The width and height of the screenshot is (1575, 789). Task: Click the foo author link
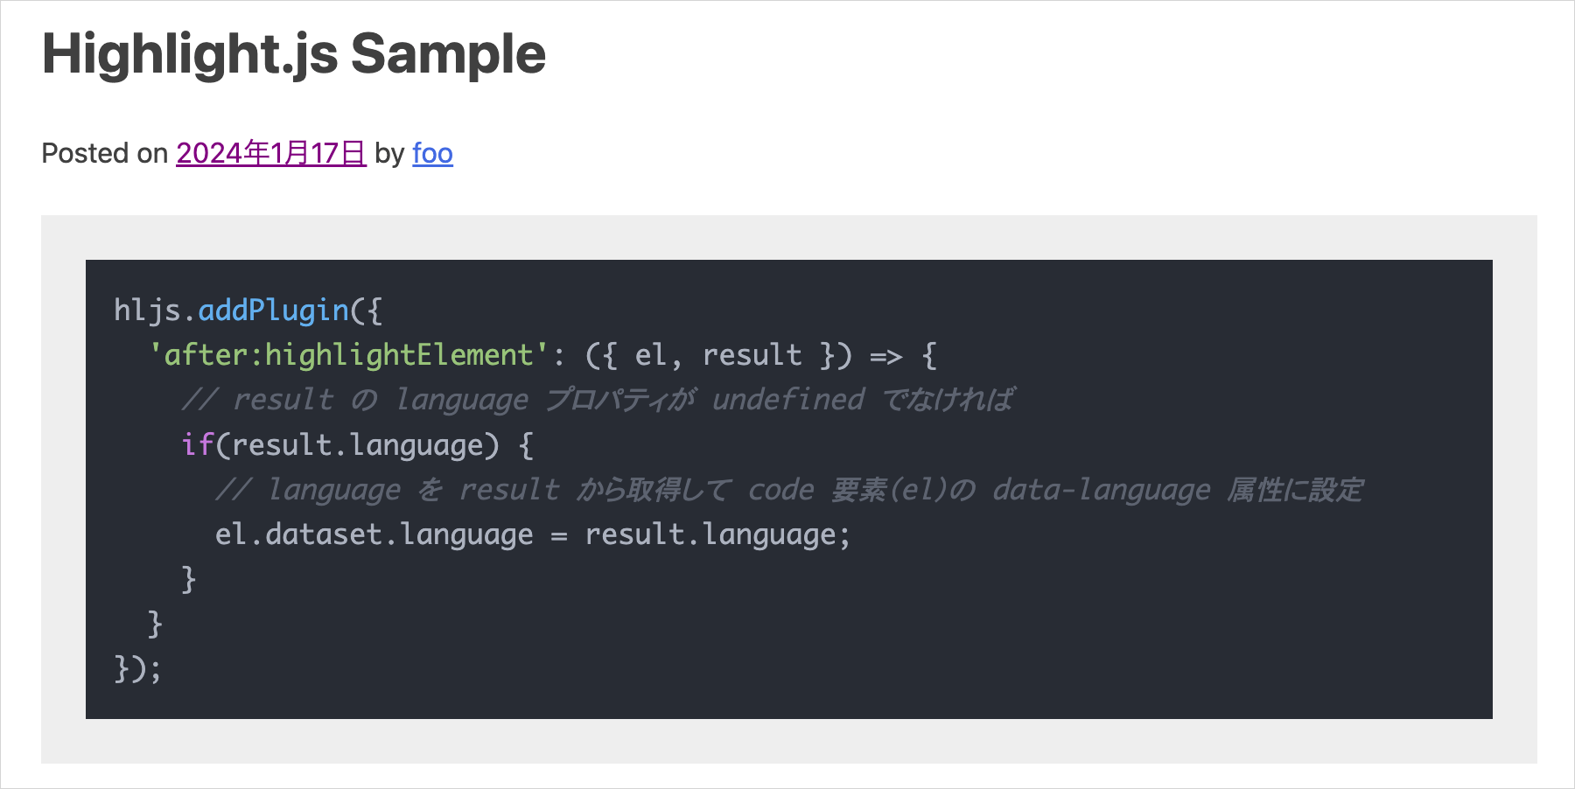point(432,153)
